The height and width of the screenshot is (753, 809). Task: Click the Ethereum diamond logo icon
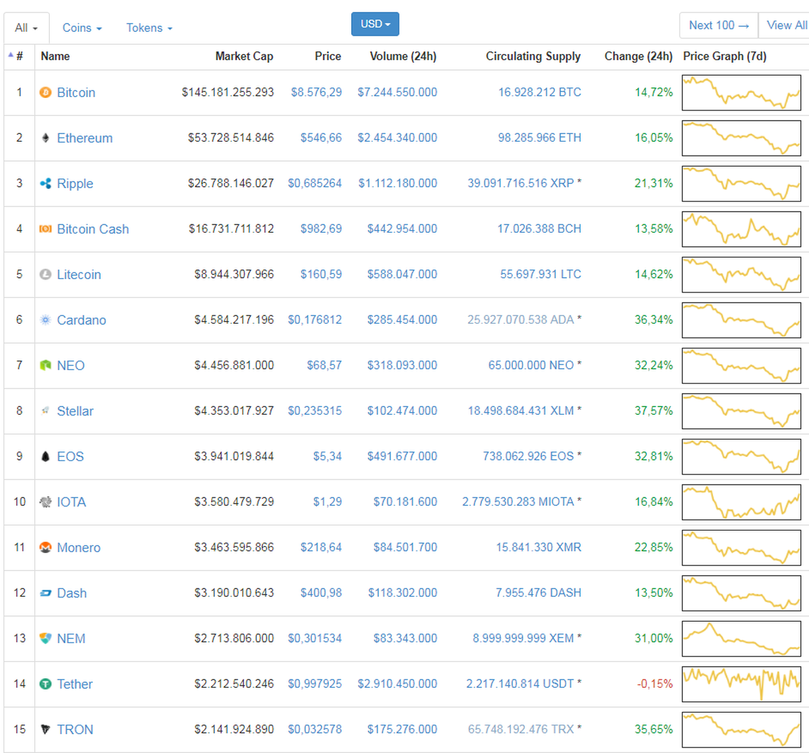coord(45,138)
